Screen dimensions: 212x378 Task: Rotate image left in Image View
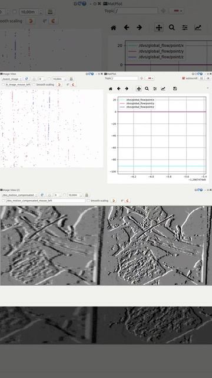click(59, 84)
